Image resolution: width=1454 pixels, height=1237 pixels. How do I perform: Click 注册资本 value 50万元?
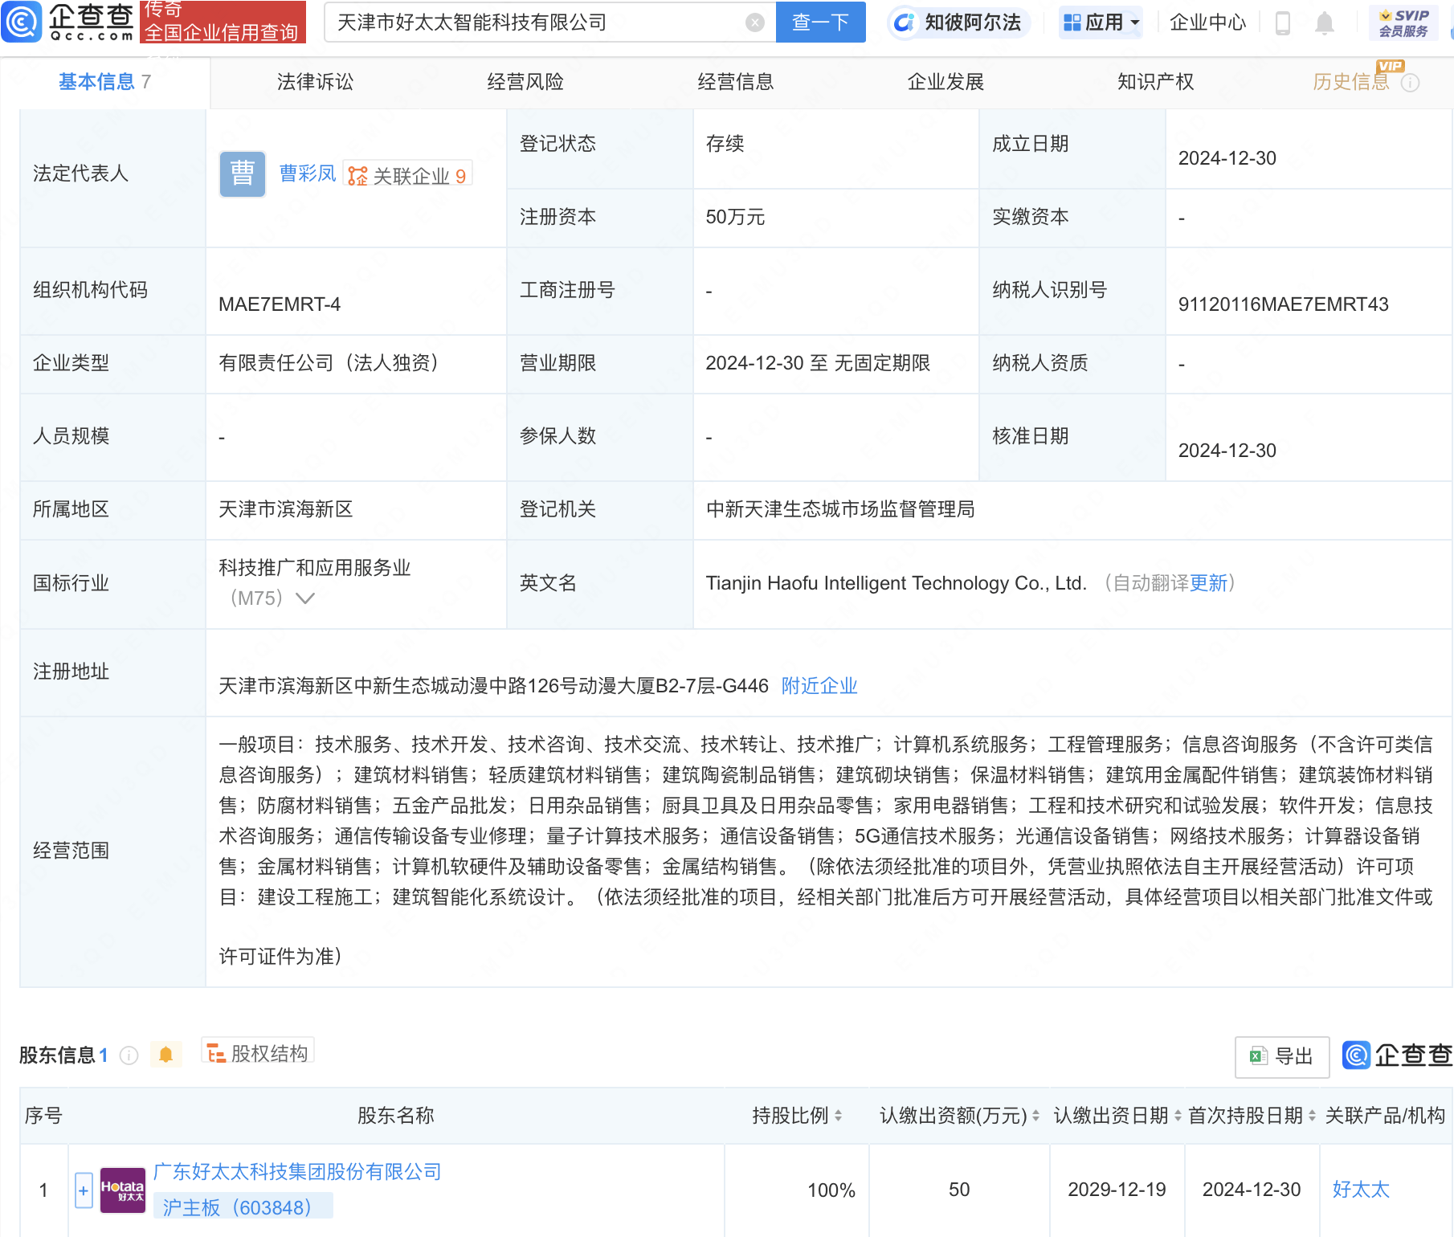pos(735,217)
